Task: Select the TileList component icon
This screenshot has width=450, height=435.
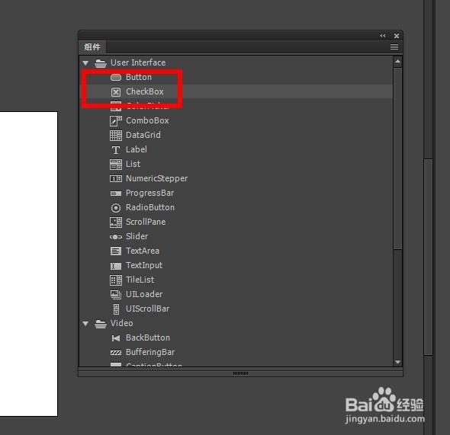Action: coord(116,280)
